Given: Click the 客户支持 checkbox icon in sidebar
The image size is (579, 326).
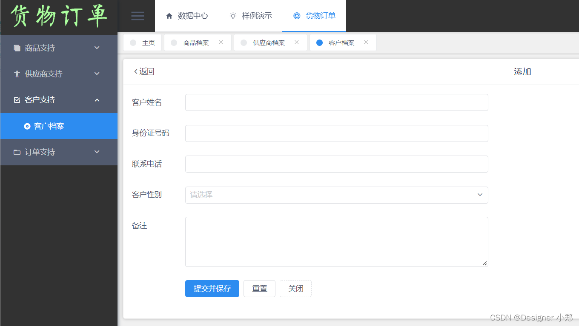Looking at the screenshot, I should pos(17,100).
